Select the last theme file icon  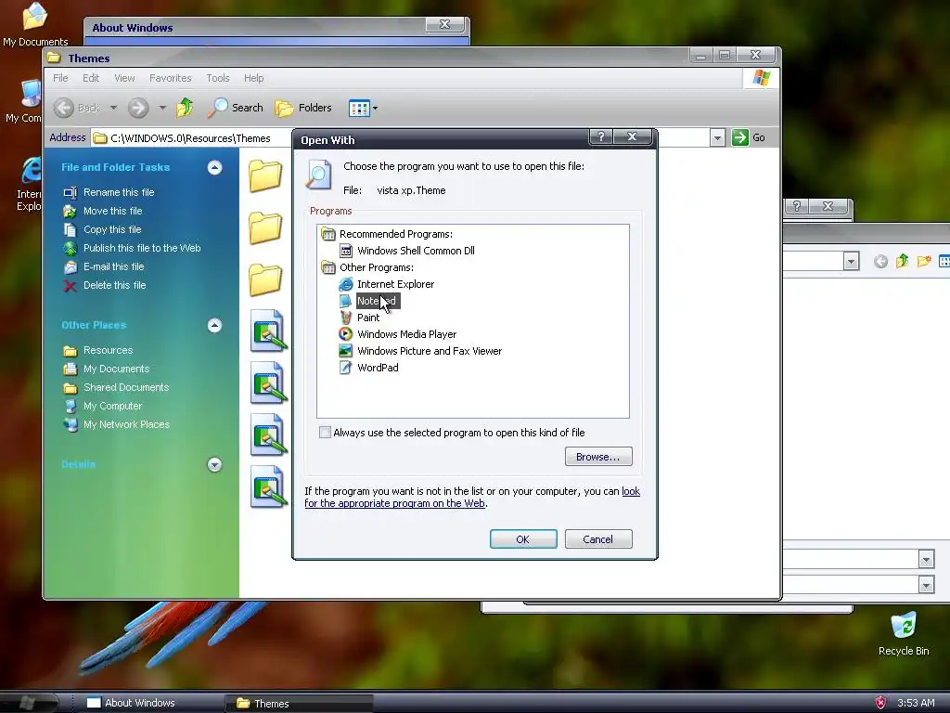click(x=268, y=486)
